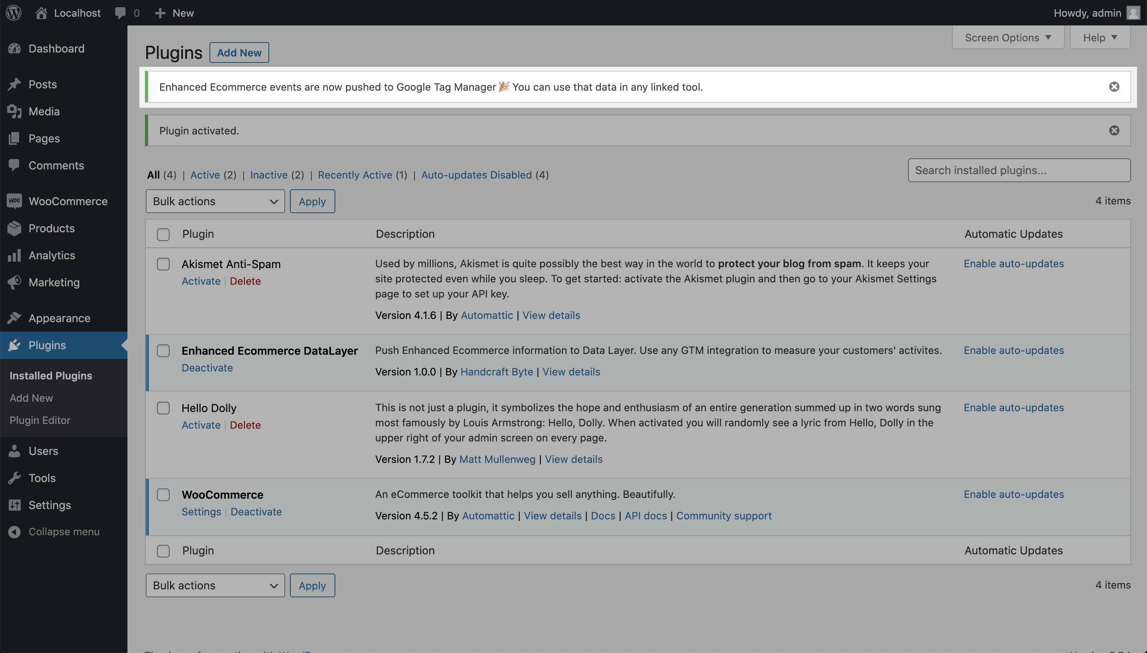1147x653 pixels.
Task: Click the Marketing megaphone icon
Action: (x=14, y=282)
